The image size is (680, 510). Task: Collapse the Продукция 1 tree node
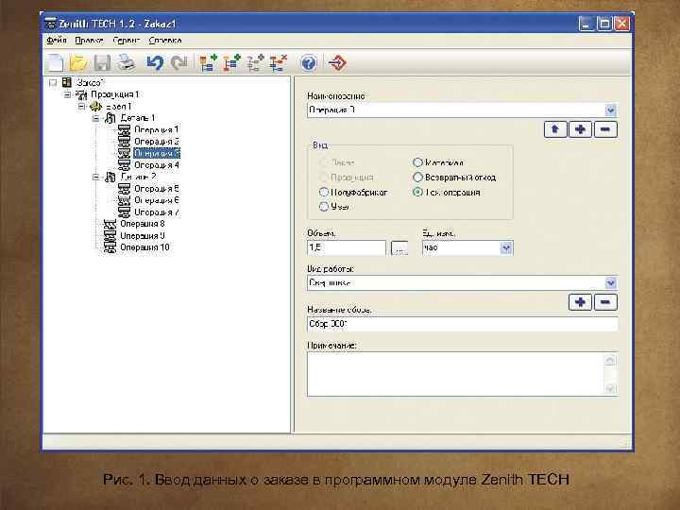coord(67,94)
